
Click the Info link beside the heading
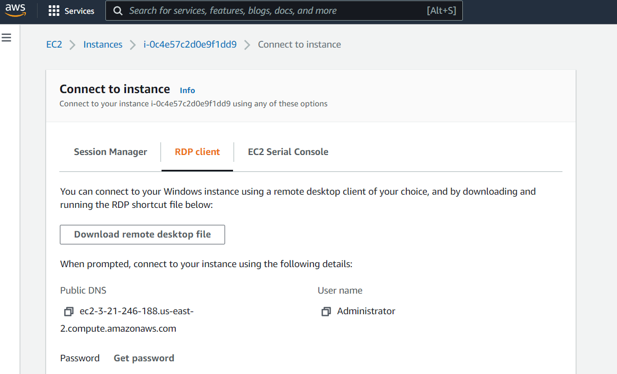[187, 90]
